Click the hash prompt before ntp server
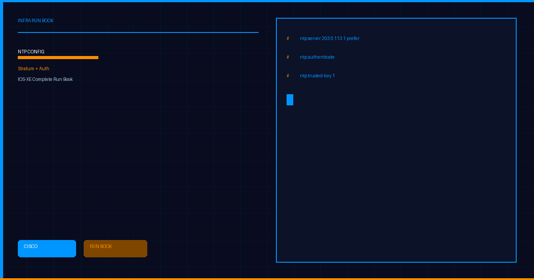The width and height of the screenshot is (534, 280). tap(288, 39)
